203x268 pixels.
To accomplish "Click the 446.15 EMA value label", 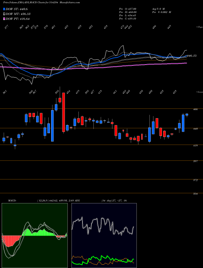I will tap(192, 56).
